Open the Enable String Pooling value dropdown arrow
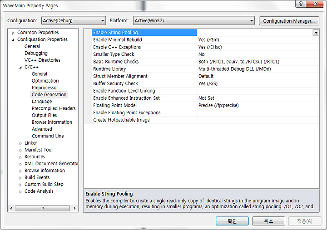 click(x=316, y=33)
